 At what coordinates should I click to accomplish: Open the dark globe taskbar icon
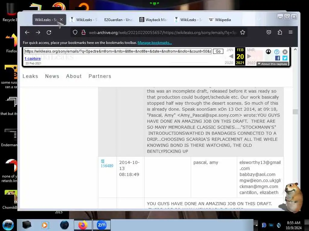(x=65, y=225)
